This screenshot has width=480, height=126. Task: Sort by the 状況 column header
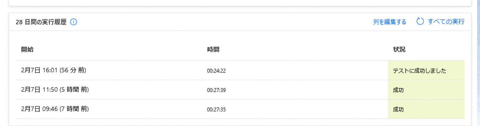coord(399,50)
